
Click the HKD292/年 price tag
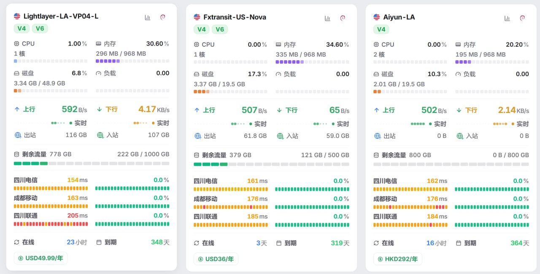pyautogui.click(x=397, y=259)
